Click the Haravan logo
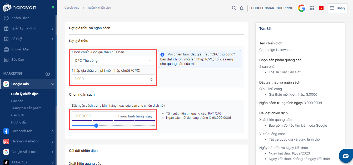 point(20,7)
